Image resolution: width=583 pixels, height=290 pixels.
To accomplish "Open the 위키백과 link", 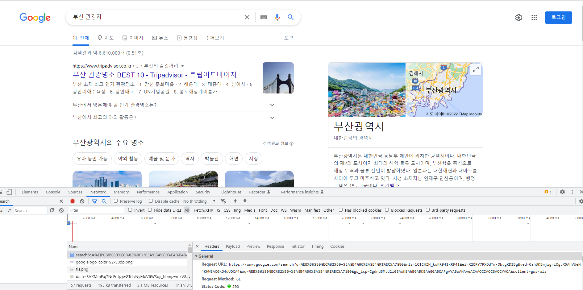I will (389, 185).
